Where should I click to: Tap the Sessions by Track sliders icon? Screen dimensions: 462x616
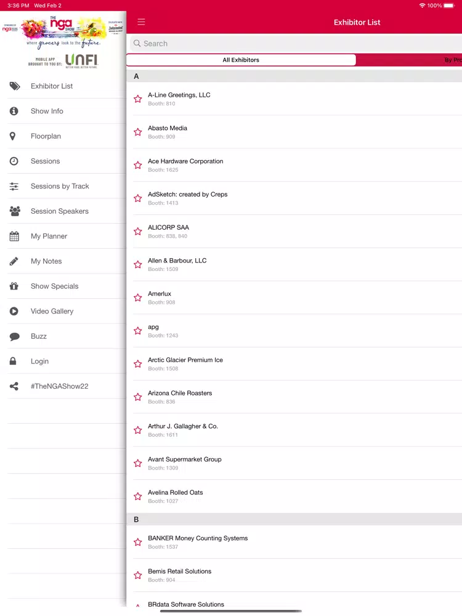(14, 186)
